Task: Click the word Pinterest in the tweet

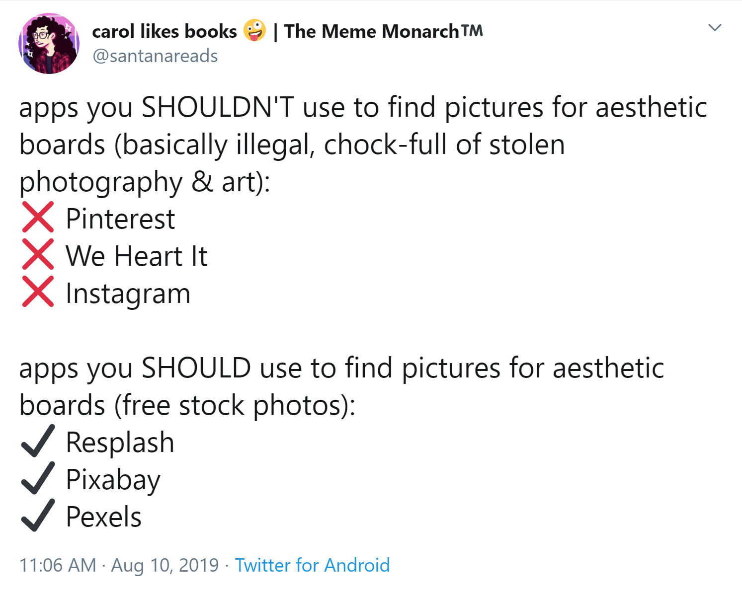Action: pyautogui.click(x=120, y=219)
